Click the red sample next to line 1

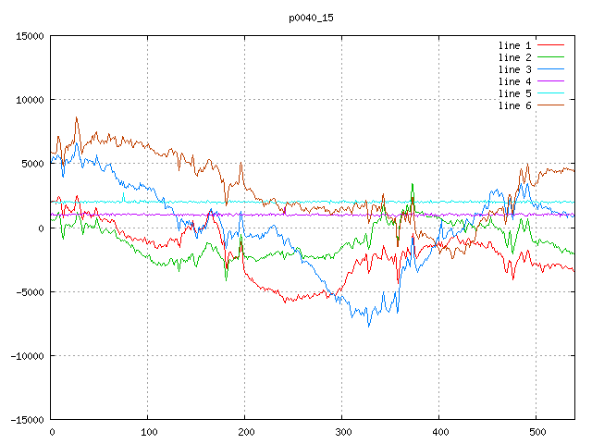point(550,45)
